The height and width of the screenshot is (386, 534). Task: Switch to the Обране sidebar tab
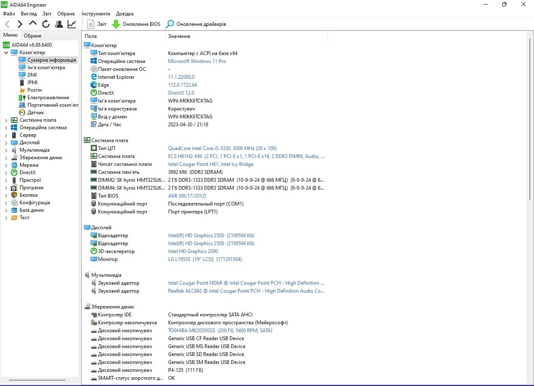tap(33, 36)
